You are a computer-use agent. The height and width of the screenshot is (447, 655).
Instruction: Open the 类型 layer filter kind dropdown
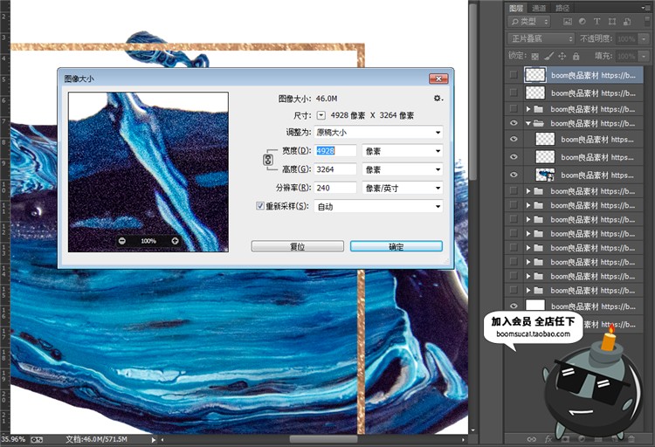529,21
